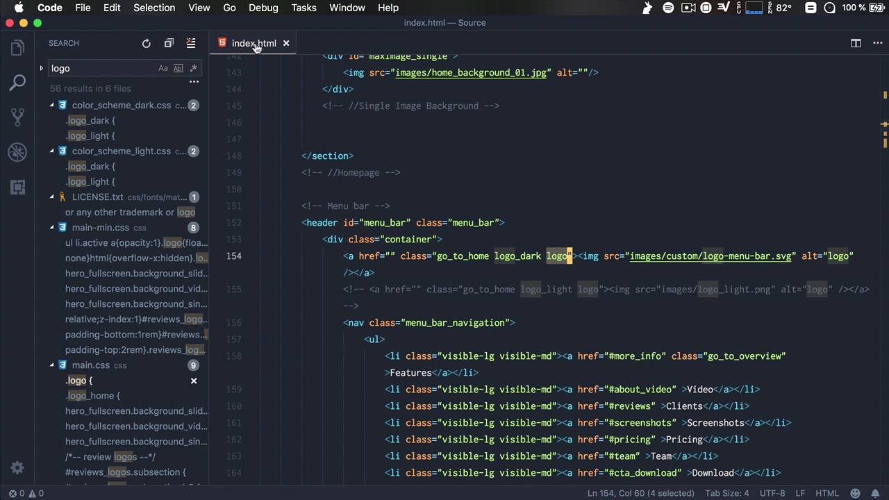Open the Source Control view

(17, 117)
